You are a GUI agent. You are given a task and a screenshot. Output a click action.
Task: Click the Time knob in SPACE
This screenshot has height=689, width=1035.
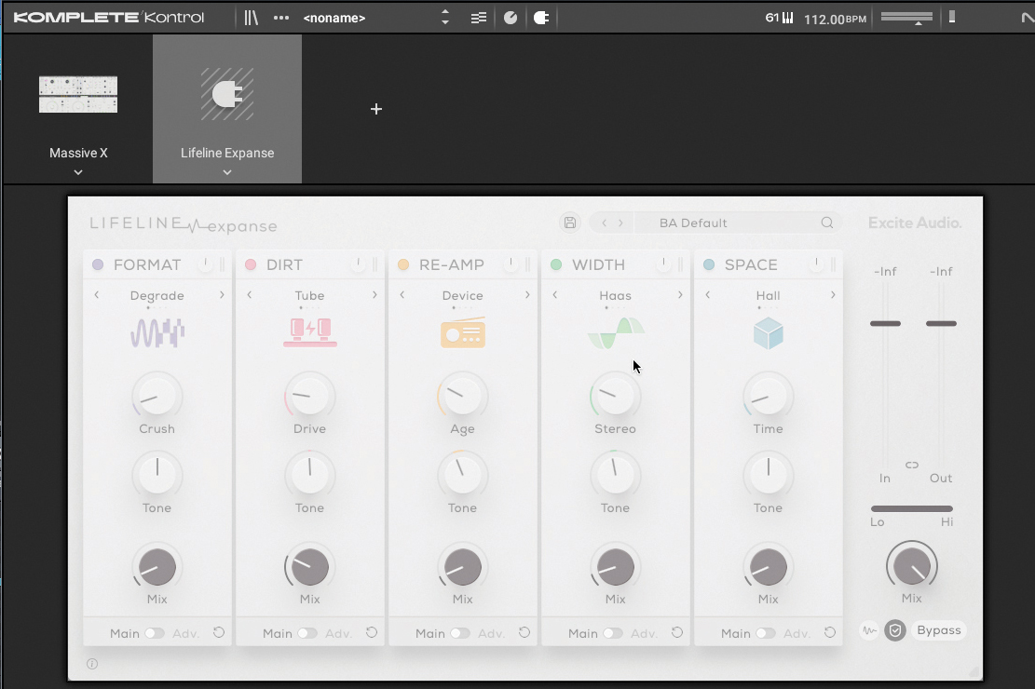pyautogui.click(x=769, y=396)
